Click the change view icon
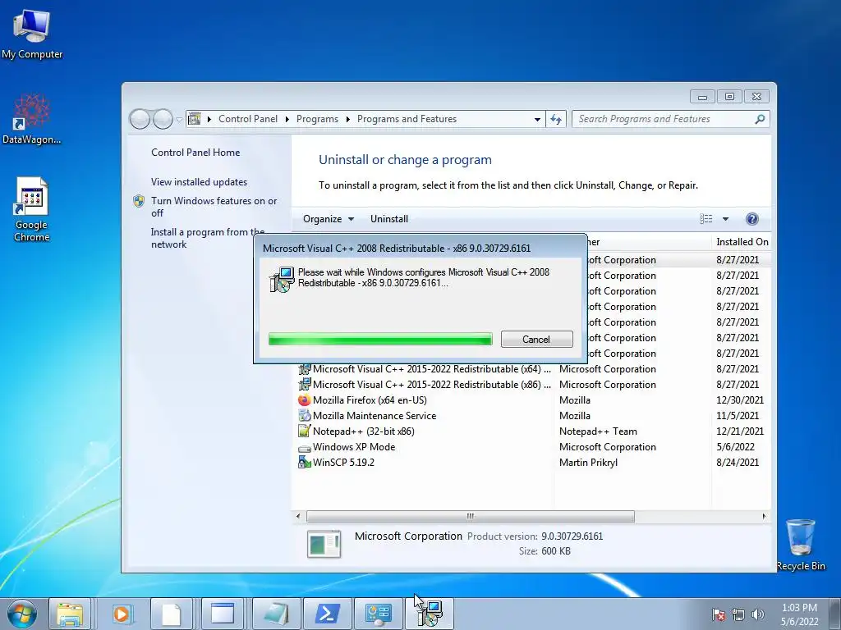 click(706, 218)
